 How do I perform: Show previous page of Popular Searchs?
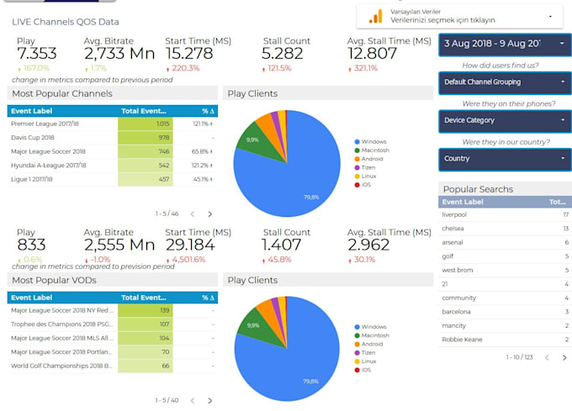[546, 357]
